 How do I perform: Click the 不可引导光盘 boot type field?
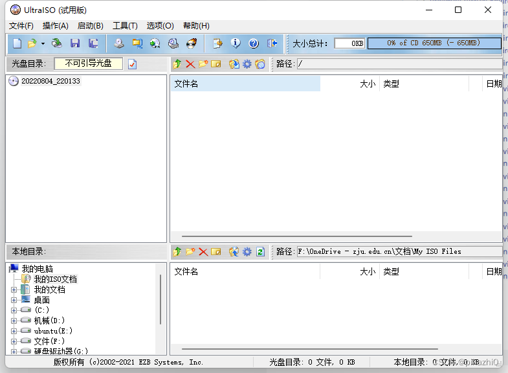click(x=89, y=63)
